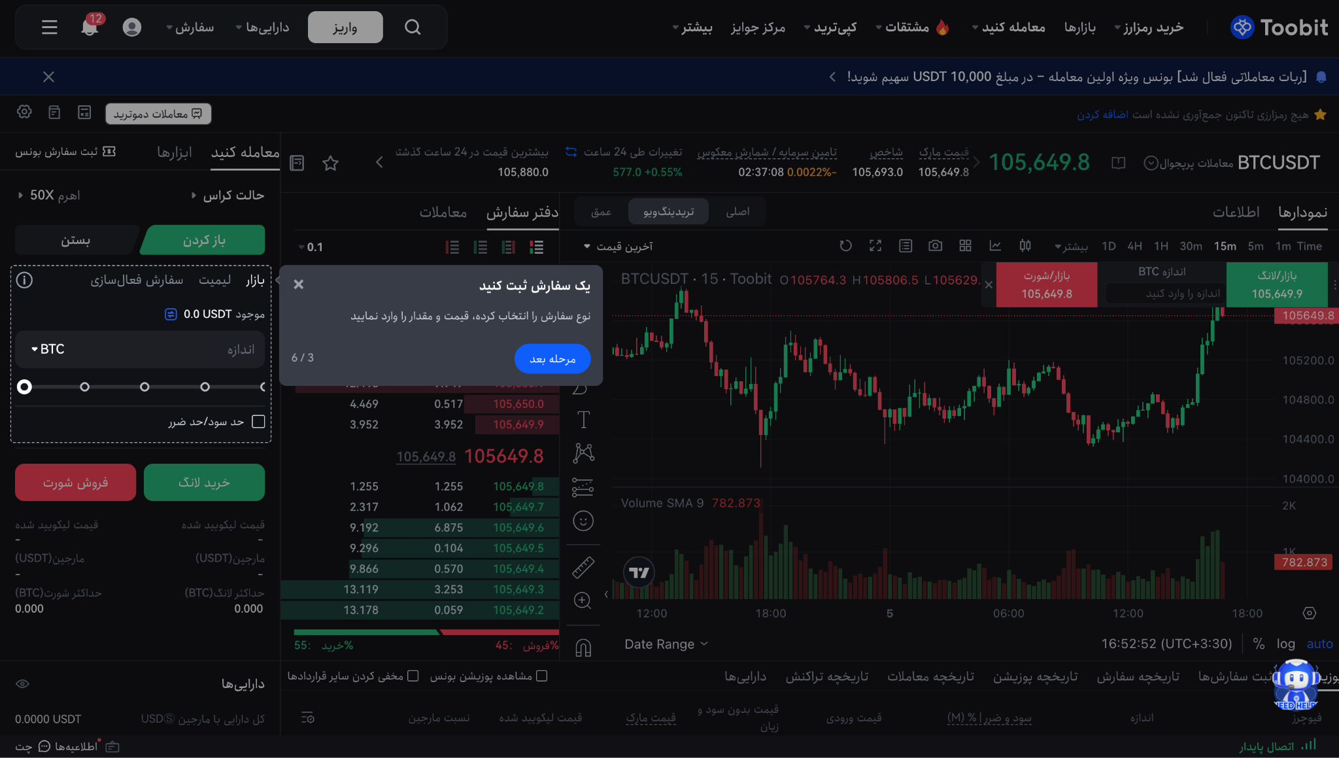Switch to the Depth chart tab

[x=600, y=212]
